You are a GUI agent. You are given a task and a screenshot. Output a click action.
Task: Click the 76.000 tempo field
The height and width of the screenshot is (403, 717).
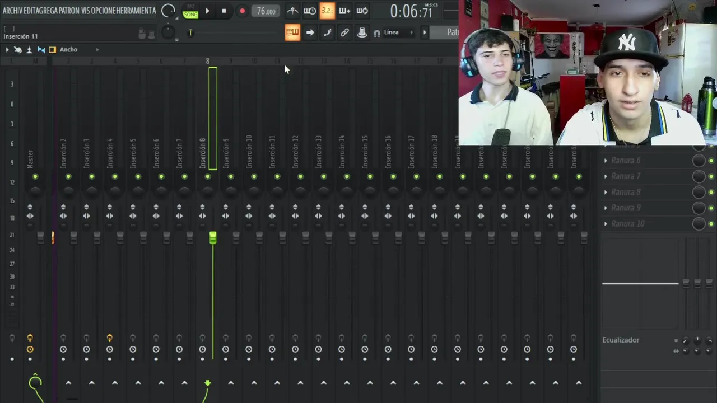[266, 11]
